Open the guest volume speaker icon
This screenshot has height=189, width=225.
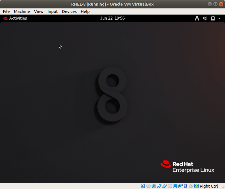[205, 18]
